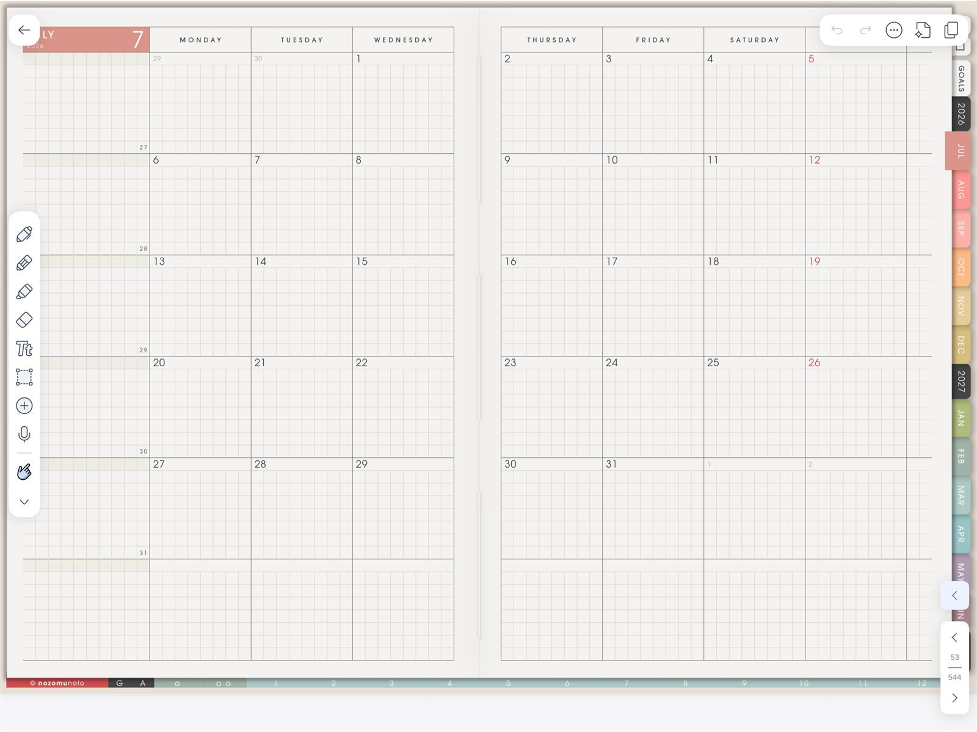Jump to month 3 in bottom strip

coord(391,683)
